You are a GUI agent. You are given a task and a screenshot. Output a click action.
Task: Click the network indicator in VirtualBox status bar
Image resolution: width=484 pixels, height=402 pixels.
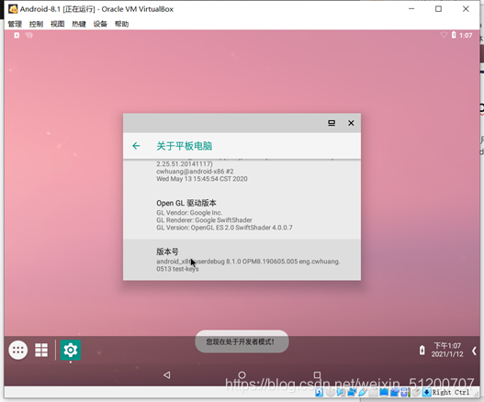[x=352, y=393]
